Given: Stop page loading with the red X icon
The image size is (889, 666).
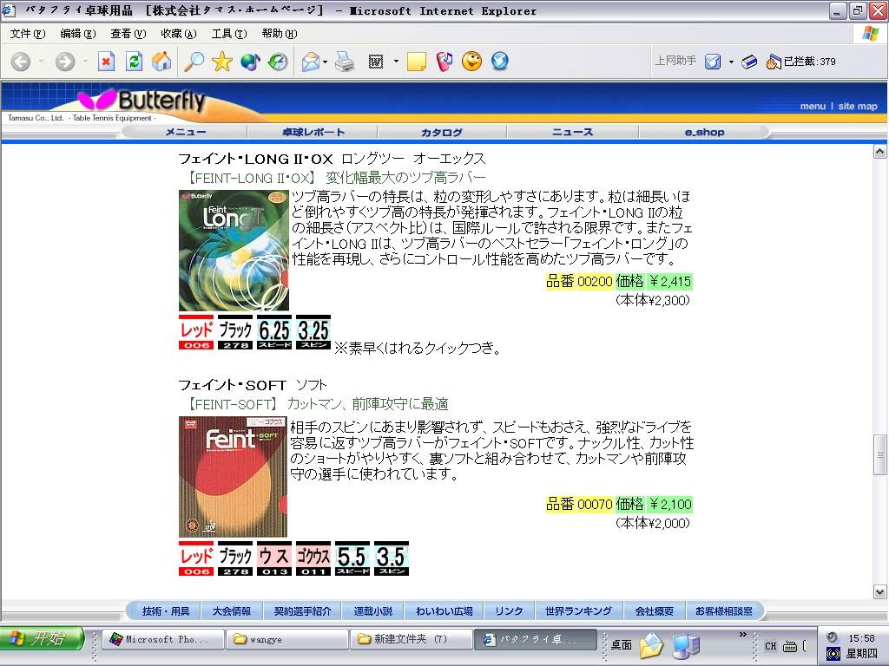Looking at the screenshot, I should pos(106,62).
